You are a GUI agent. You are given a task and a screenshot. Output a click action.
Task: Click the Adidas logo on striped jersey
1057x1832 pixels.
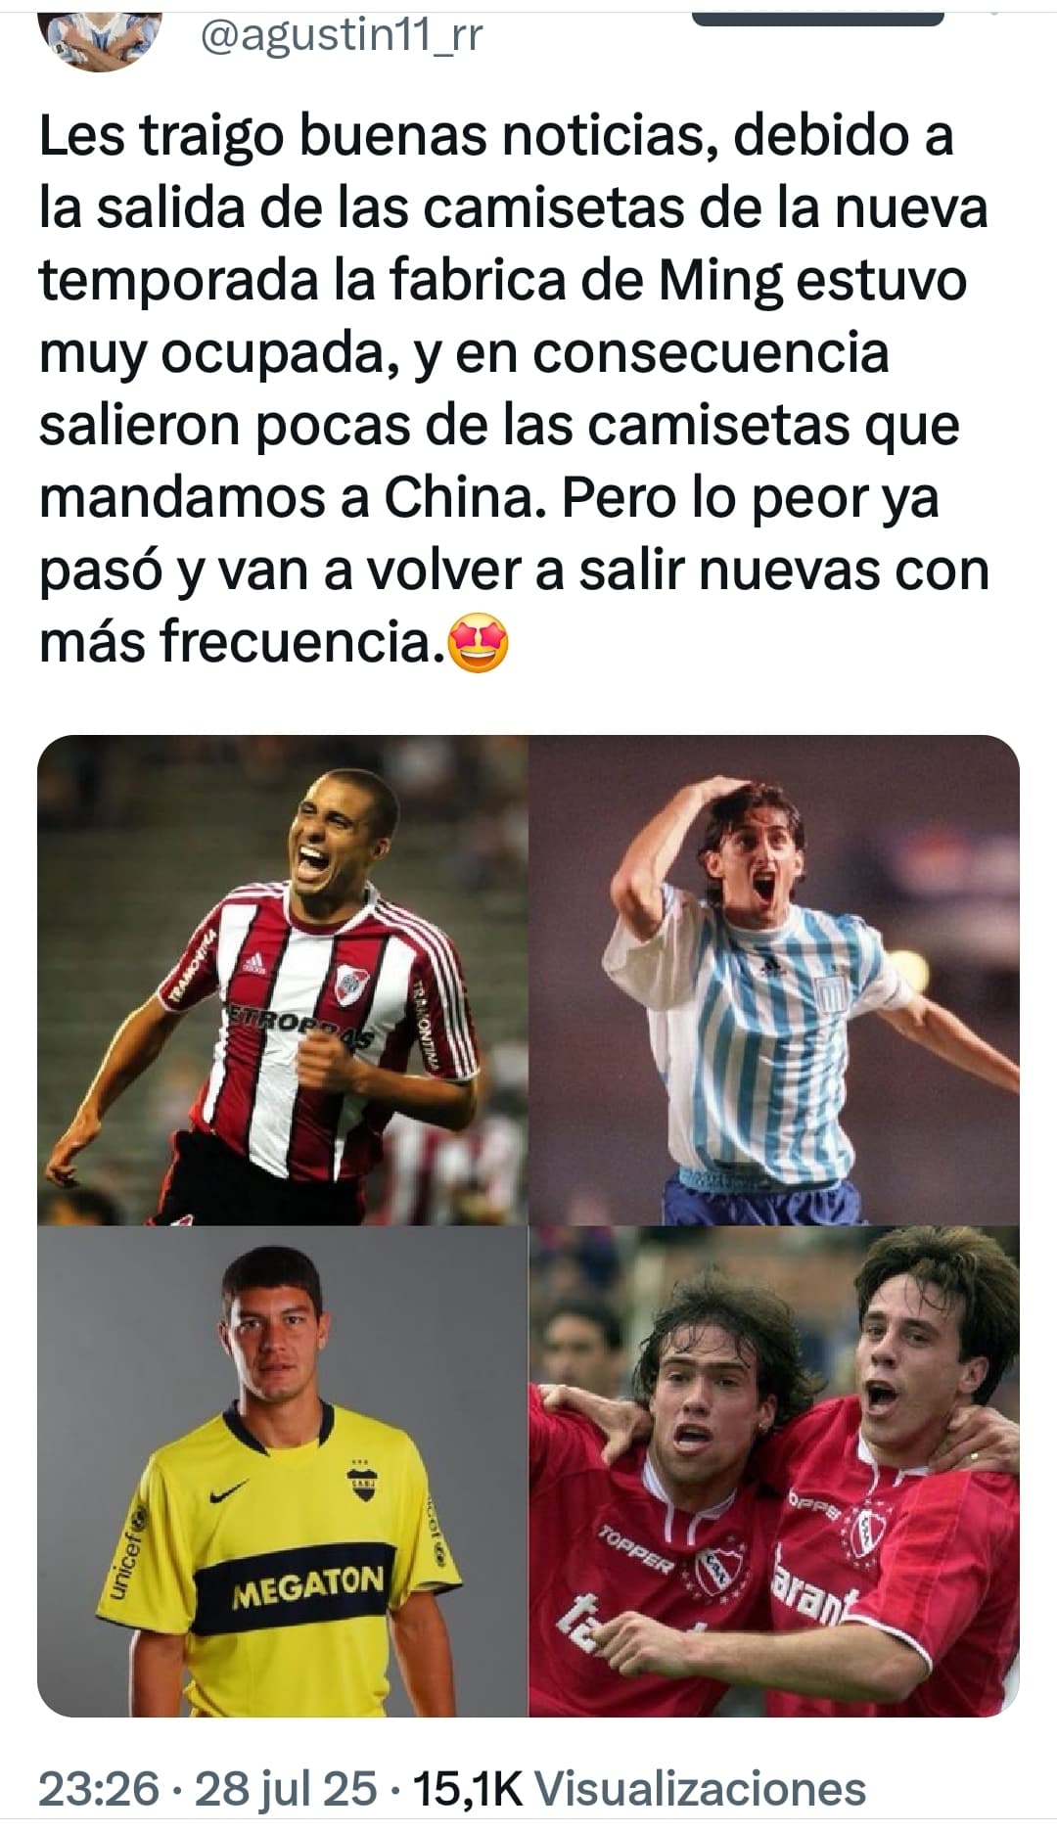pos(254,963)
